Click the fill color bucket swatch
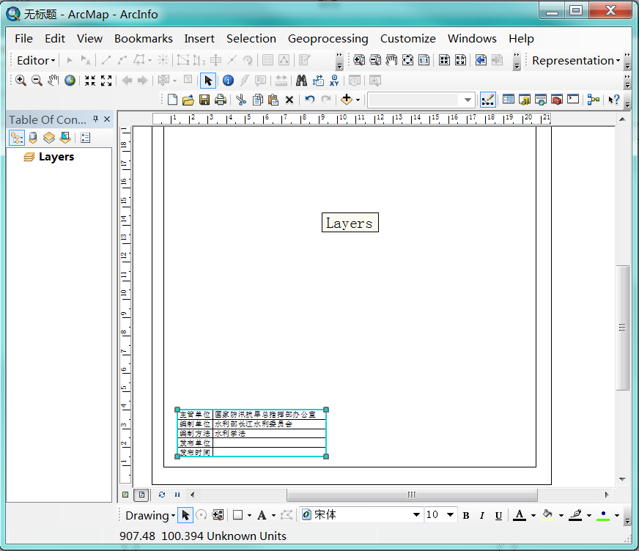Image resolution: width=639 pixels, height=551 pixels. 547,516
